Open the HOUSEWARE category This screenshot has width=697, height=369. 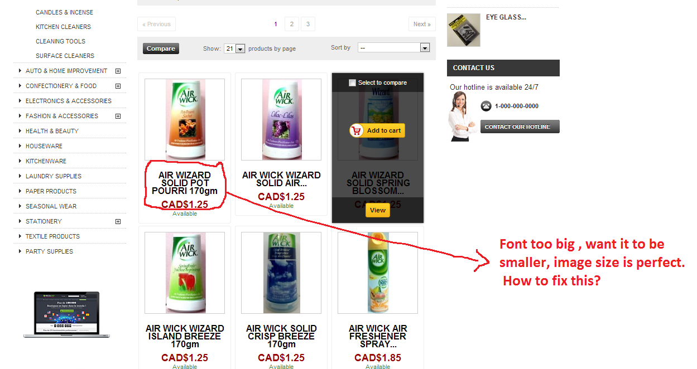44,146
